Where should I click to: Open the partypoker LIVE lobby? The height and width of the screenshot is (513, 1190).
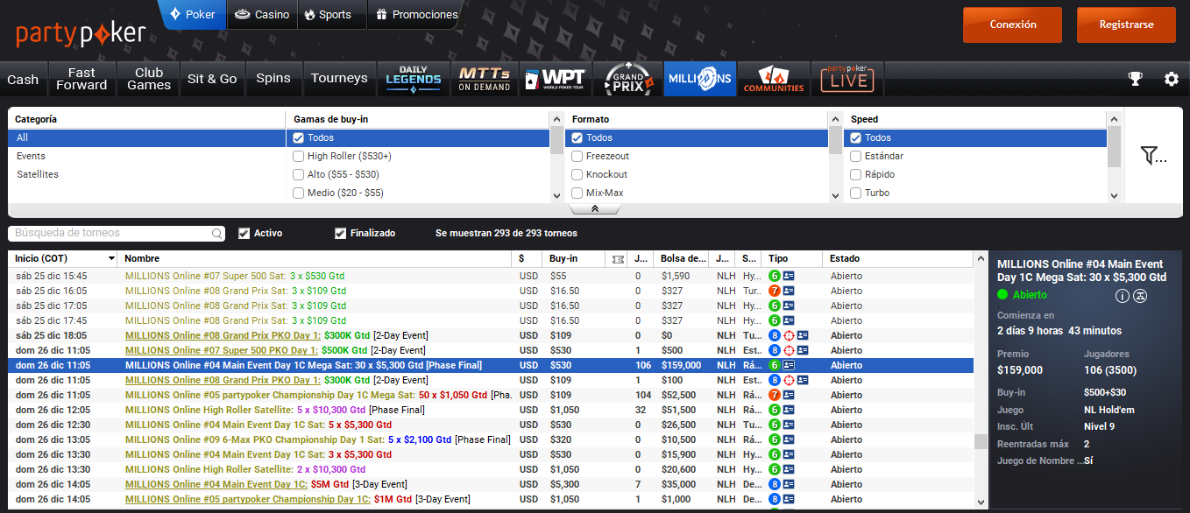(x=847, y=79)
